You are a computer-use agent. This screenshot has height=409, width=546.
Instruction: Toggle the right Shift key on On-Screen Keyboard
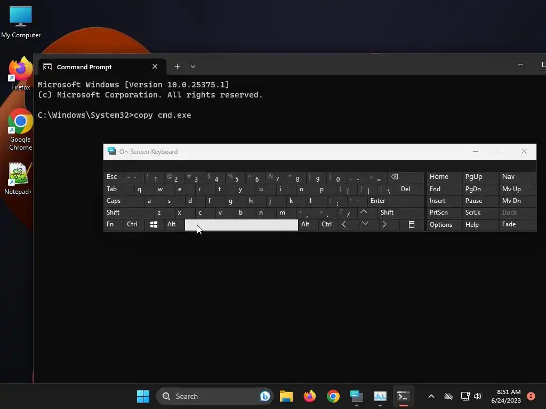[x=401, y=212]
